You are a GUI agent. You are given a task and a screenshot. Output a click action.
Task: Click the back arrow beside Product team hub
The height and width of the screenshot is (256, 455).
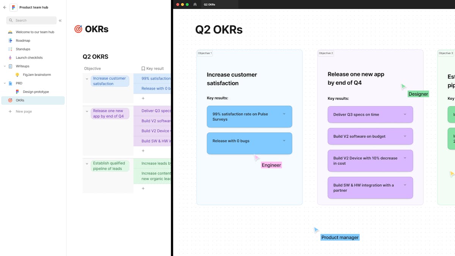click(5, 7)
